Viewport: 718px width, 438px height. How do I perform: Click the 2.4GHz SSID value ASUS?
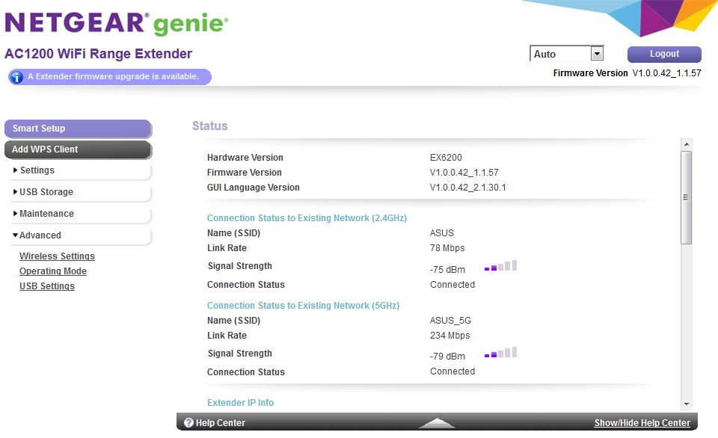pos(441,233)
